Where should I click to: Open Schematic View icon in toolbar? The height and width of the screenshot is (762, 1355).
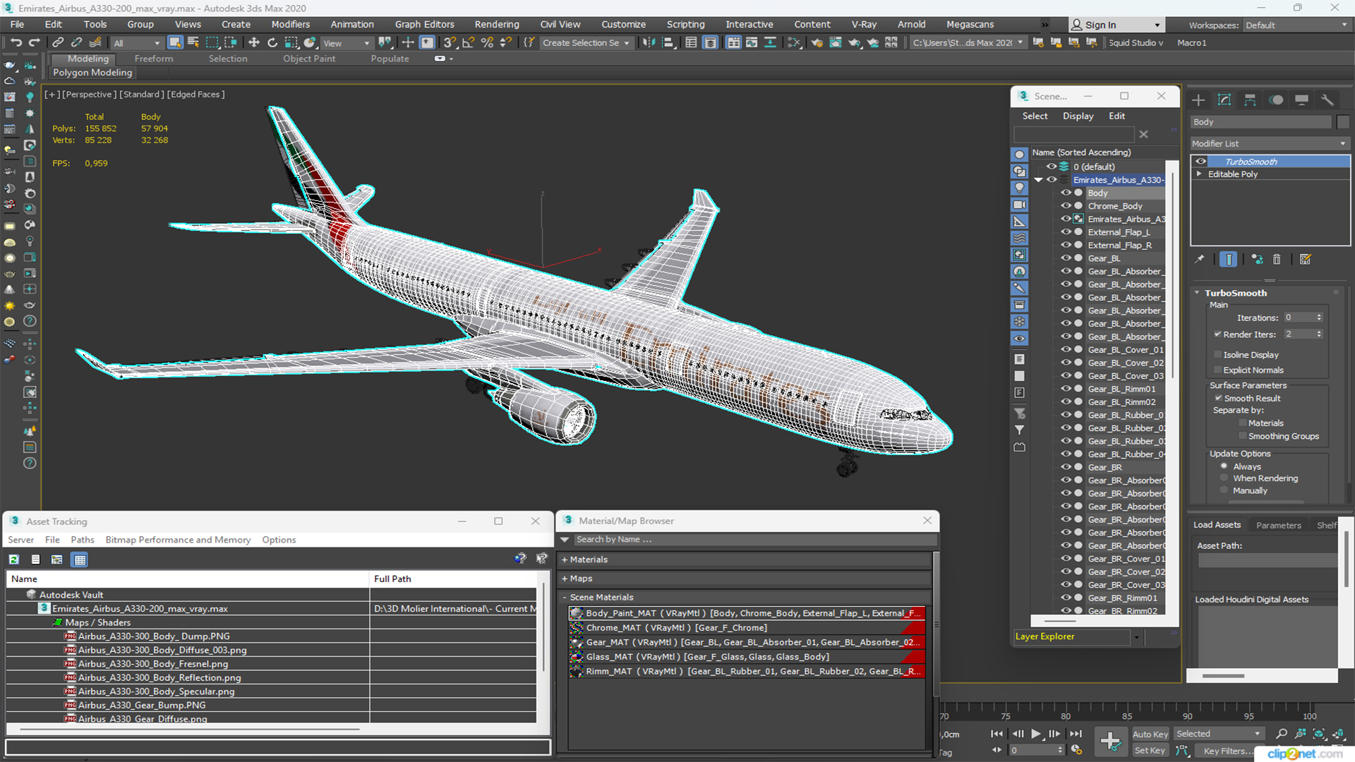pyautogui.click(x=795, y=43)
